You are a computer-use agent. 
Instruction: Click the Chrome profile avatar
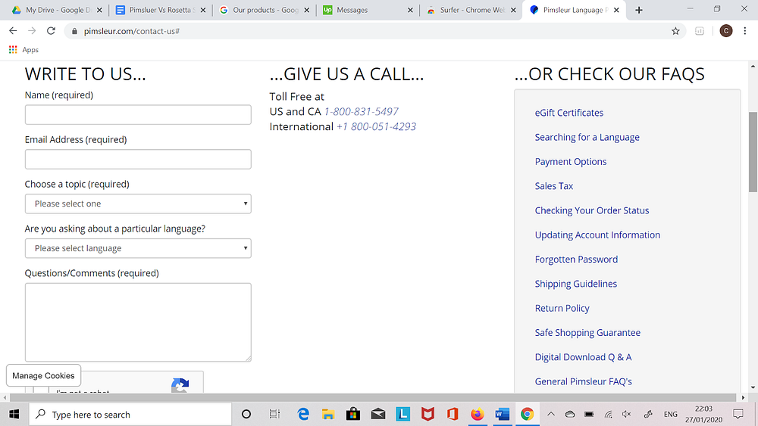pos(725,31)
